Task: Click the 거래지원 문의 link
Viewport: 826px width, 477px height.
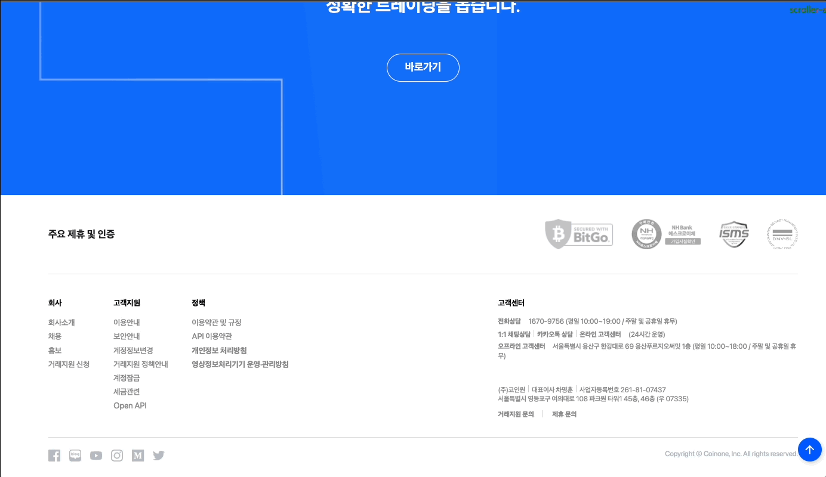Action: [515, 414]
